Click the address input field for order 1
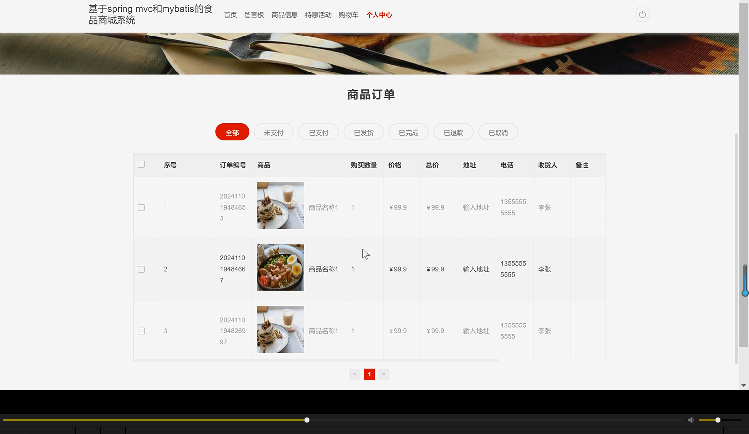 pos(476,207)
